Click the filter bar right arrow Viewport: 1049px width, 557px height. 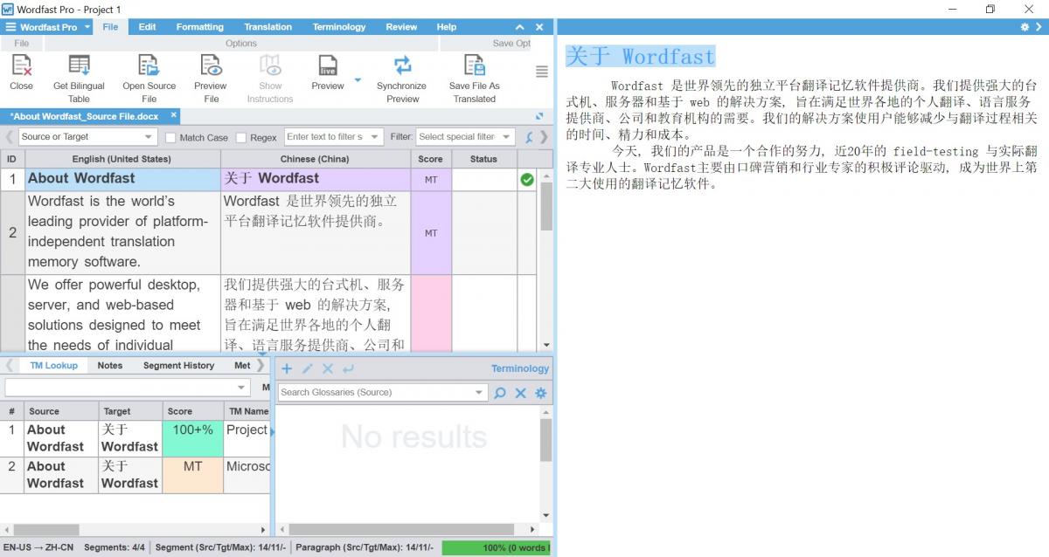point(545,137)
